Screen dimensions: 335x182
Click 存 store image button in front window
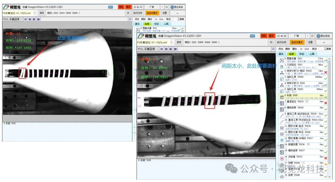tap(162, 49)
